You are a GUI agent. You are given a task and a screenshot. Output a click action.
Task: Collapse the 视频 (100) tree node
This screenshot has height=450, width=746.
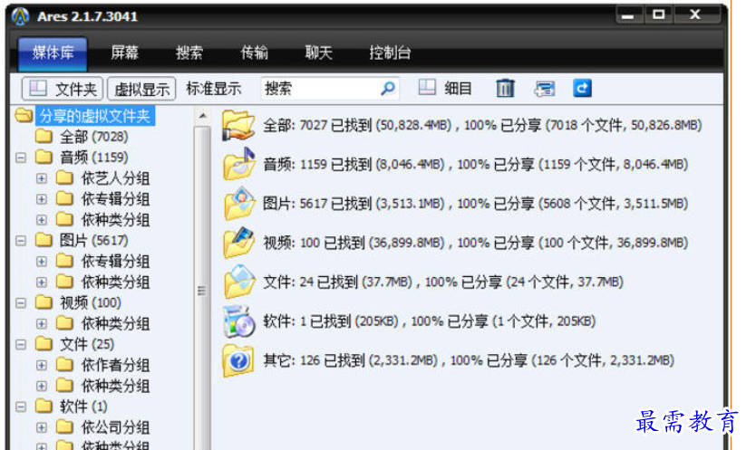[21, 302]
